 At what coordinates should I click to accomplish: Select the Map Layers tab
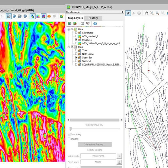click(75, 18)
